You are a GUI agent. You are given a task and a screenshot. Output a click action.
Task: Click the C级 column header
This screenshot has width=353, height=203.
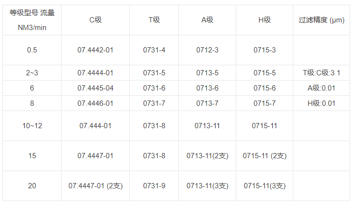tap(95, 20)
